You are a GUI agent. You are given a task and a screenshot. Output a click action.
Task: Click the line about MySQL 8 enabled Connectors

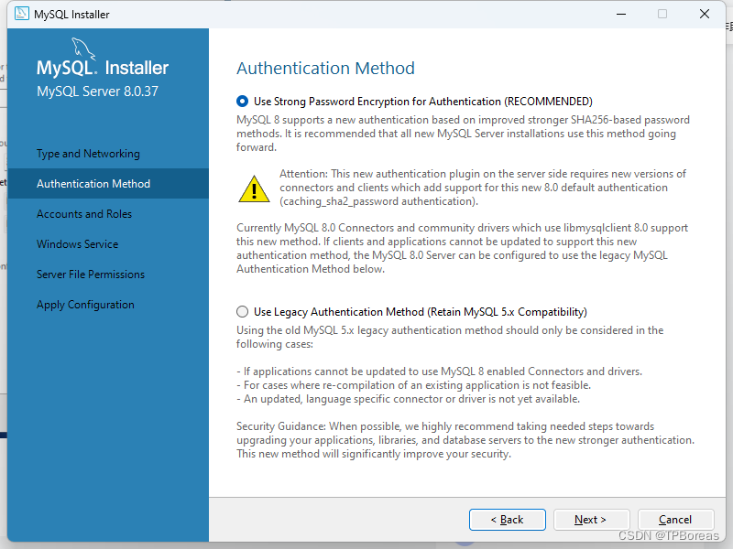[x=440, y=371]
